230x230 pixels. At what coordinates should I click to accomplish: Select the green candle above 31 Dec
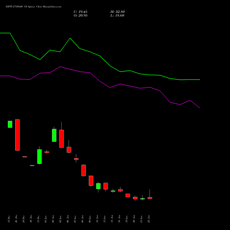click(x=40, y=156)
